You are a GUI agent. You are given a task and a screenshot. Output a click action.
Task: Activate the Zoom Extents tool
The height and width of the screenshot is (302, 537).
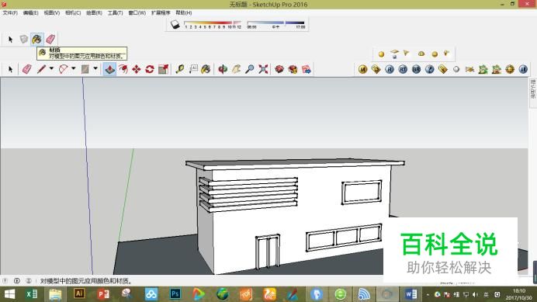click(263, 69)
